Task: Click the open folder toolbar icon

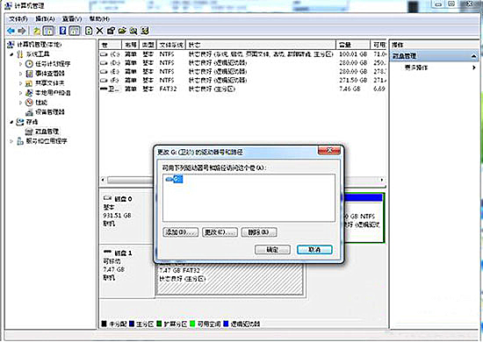Action: click(122, 31)
